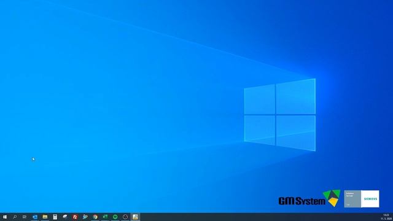
Task: Open Google Chrome from the taskbar
Action: [x=95, y=217]
